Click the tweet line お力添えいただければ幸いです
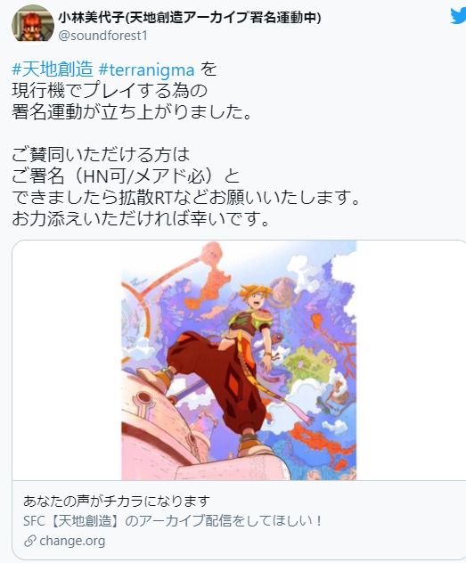Image resolution: width=466 pixels, height=563 pixels. [141, 218]
